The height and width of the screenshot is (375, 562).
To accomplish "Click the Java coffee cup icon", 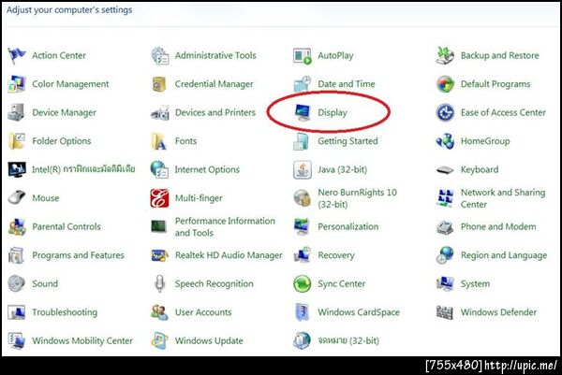I will tap(303, 169).
